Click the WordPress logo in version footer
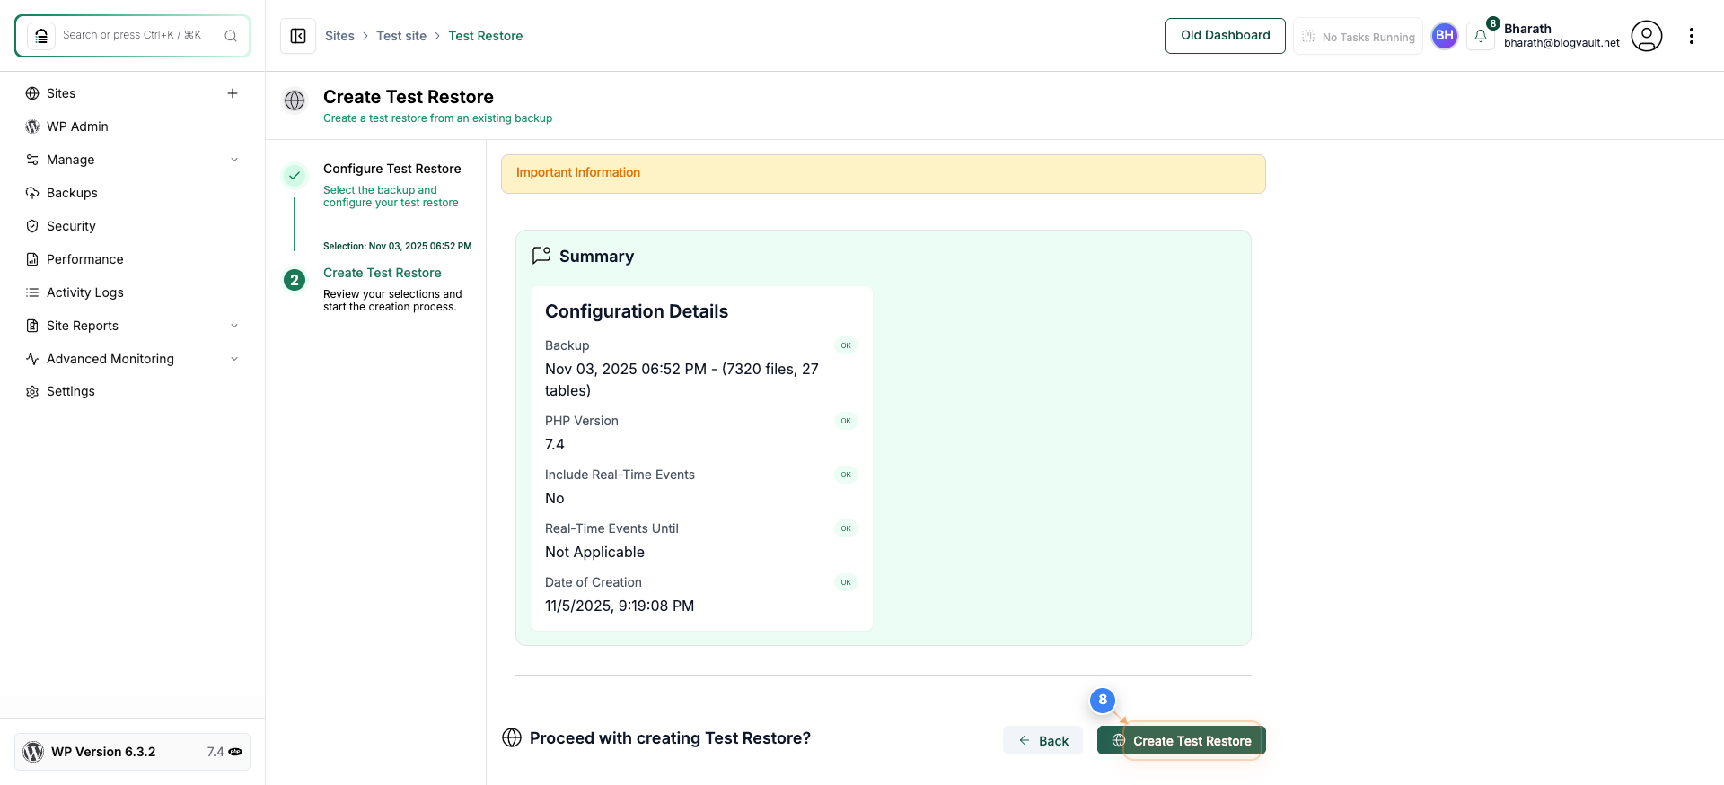 [x=33, y=752]
